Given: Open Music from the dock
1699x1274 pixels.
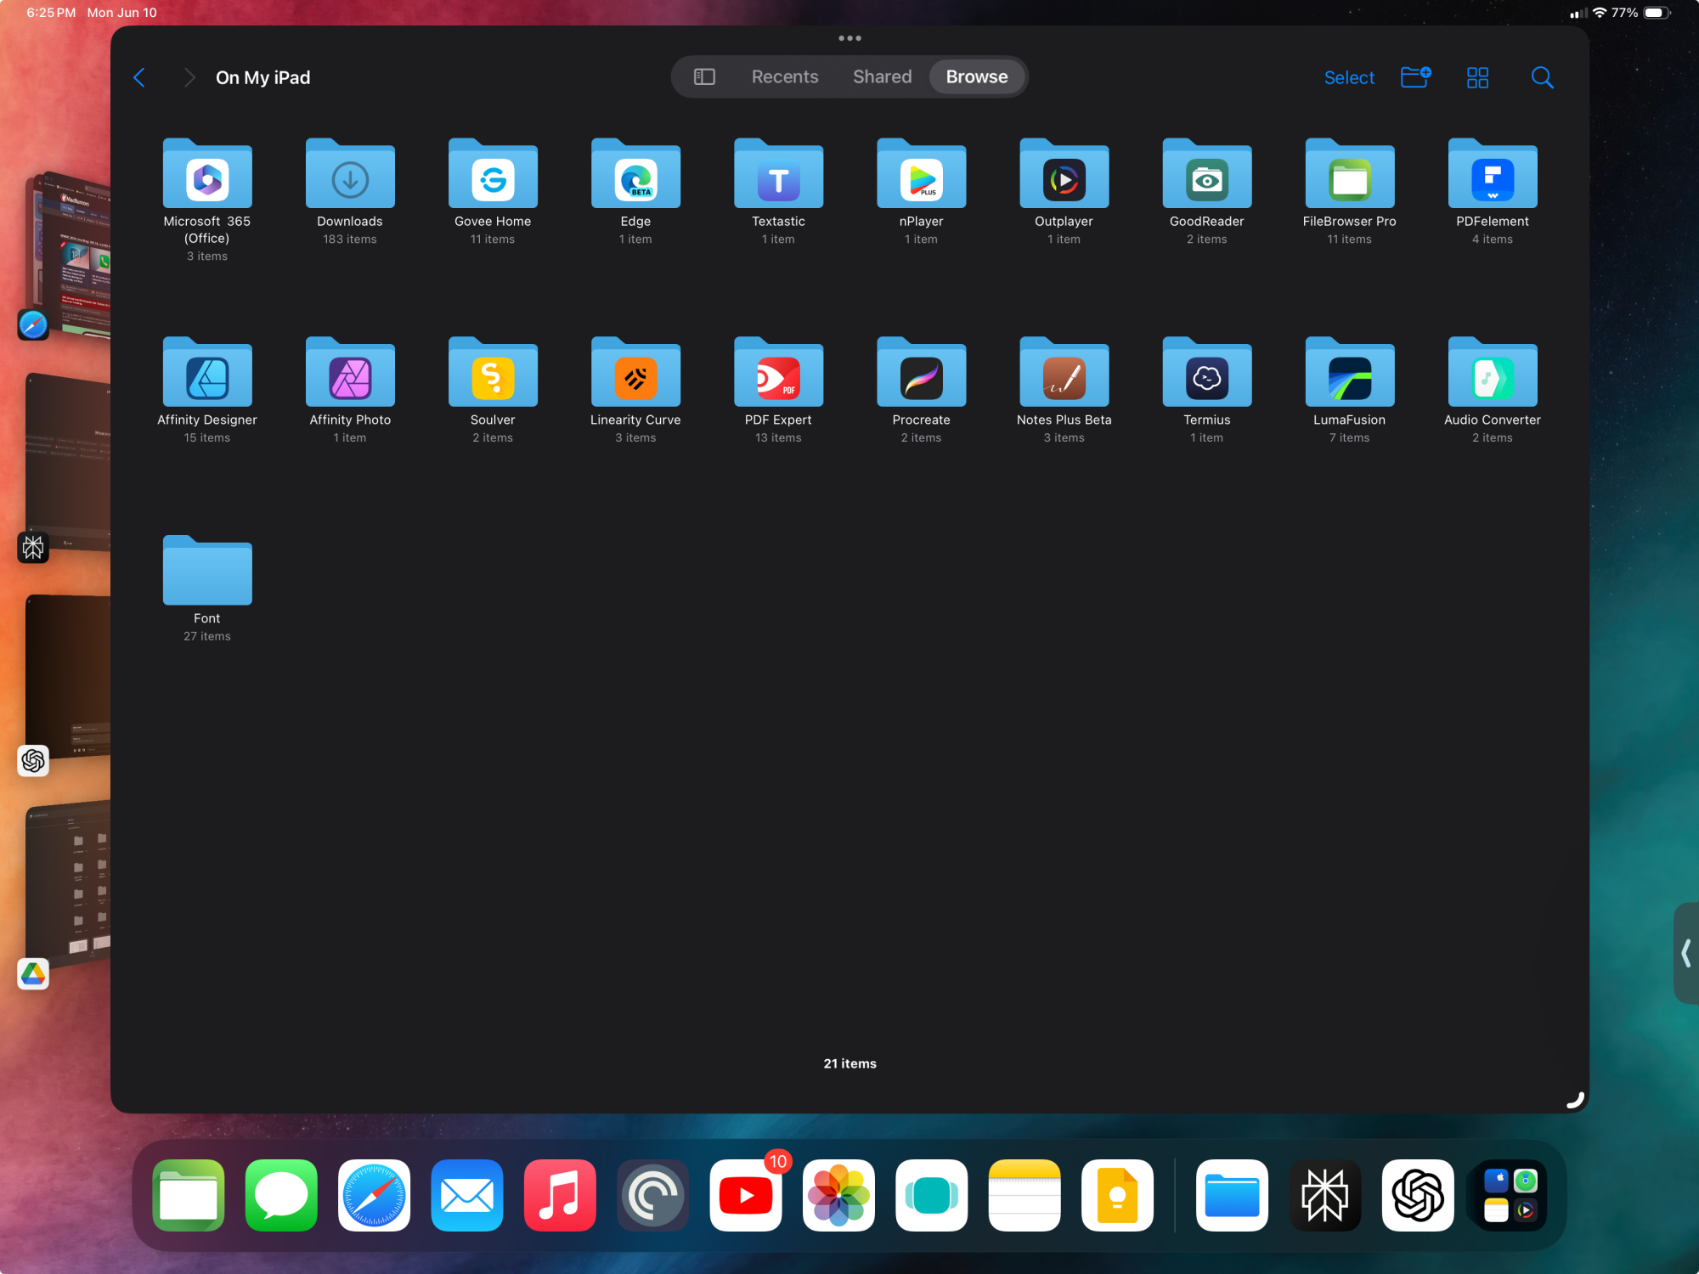Looking at the screenshot, I should 560,1196.
